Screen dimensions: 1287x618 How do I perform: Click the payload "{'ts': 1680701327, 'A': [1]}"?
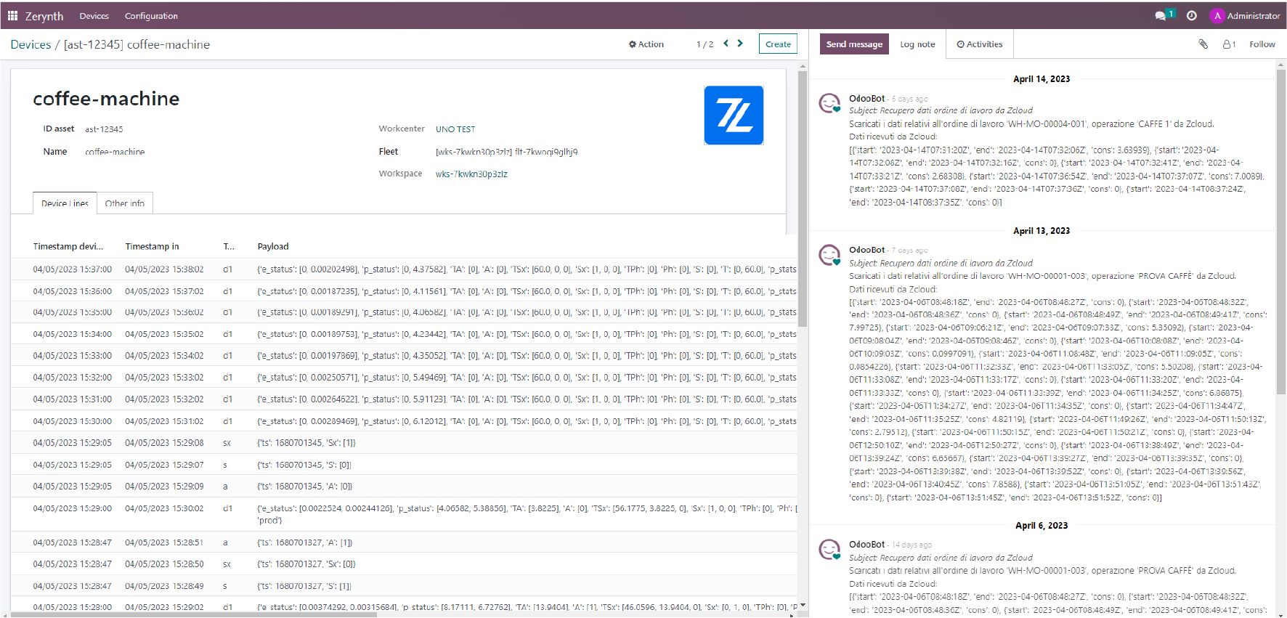pyautogui.click(x=304, y=542)
